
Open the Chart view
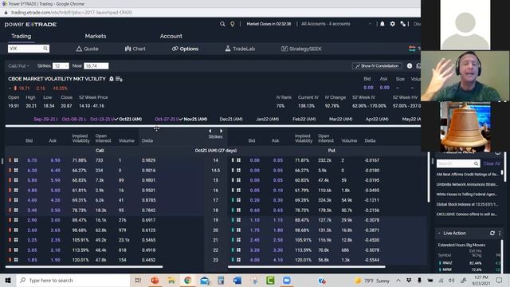135,49
